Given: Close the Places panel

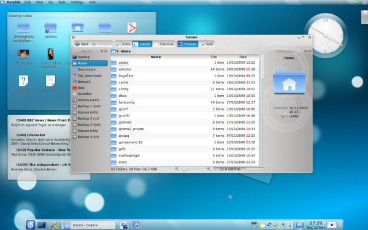Looking at the screenshot, I should 106,51.
